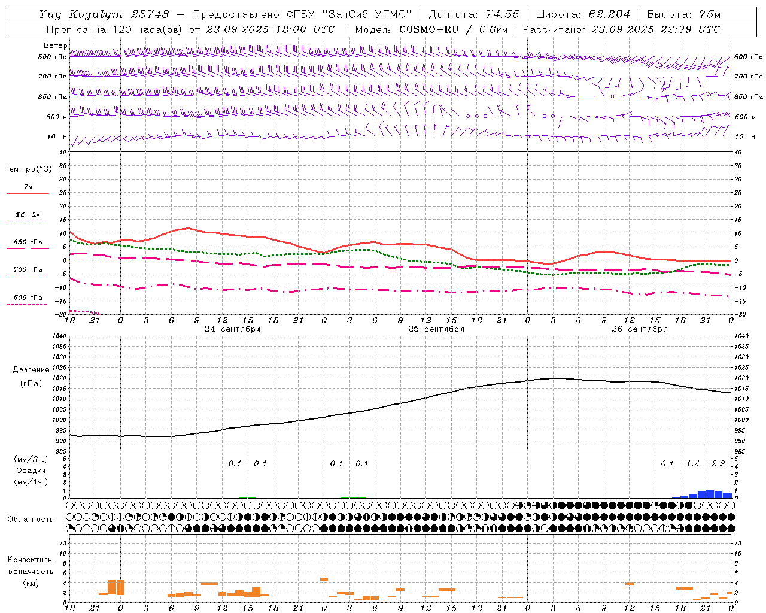The image size is (766, 613).
Task: Click 500 гПа in the temperature legend
Action: coord(28,298)
